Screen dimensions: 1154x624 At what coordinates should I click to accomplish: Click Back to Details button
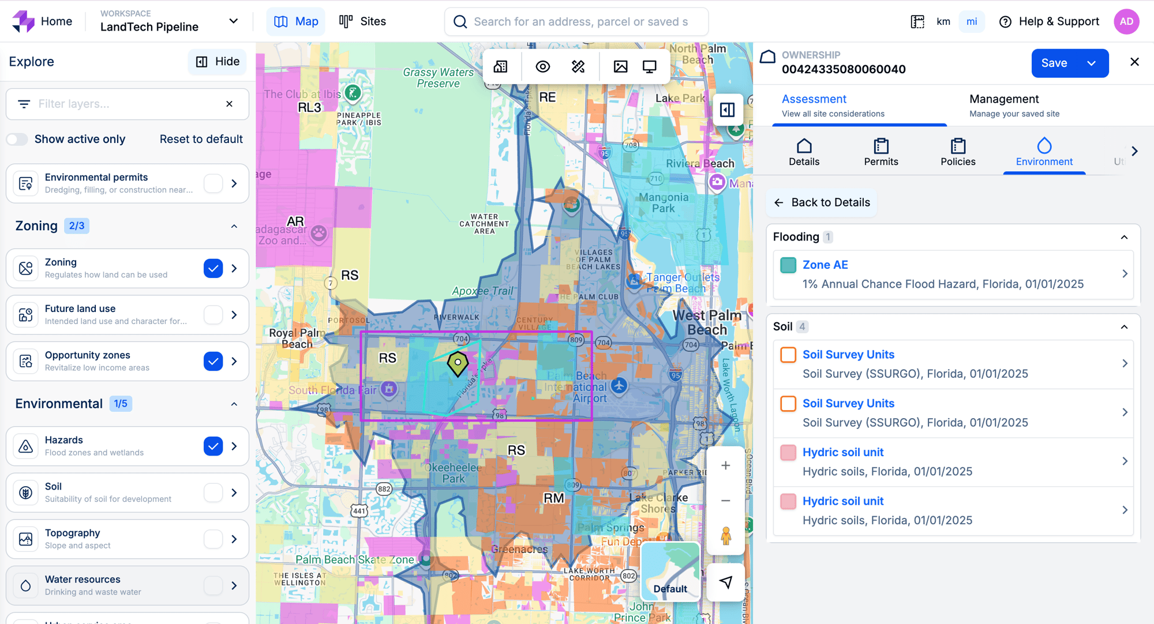(822, 202)
